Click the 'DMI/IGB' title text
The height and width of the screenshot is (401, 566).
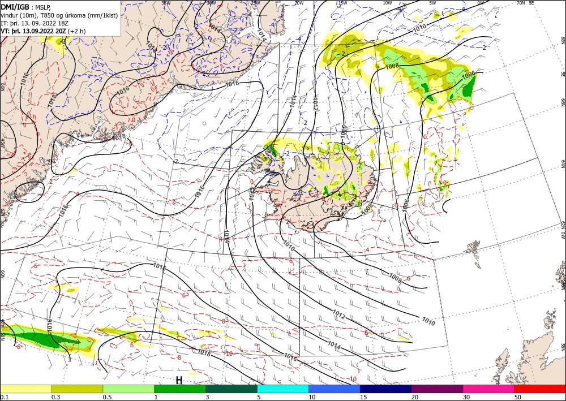tap(15, 6)
